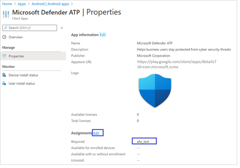Click the Microsoft Defender ATP header icon

pyautogui.click(x=6, y=15)
